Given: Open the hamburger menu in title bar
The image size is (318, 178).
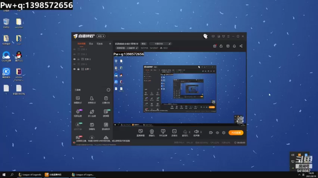Looking at the screenshot, I should pos(228,36).
